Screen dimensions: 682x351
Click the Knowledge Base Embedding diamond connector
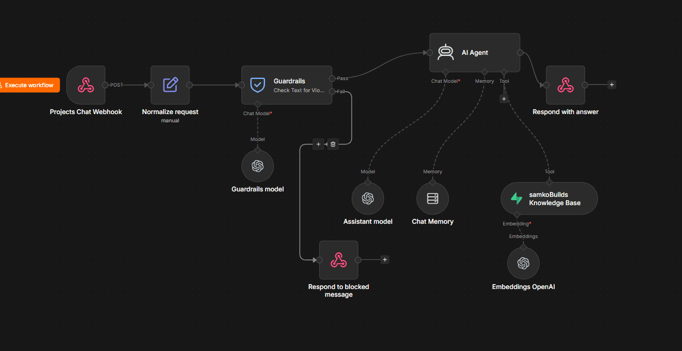[516, 214]
